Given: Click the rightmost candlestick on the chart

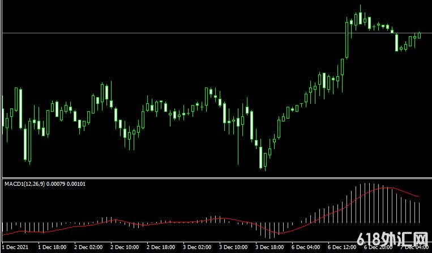Looking at the screenshot, I should click(x=420, y=35).
